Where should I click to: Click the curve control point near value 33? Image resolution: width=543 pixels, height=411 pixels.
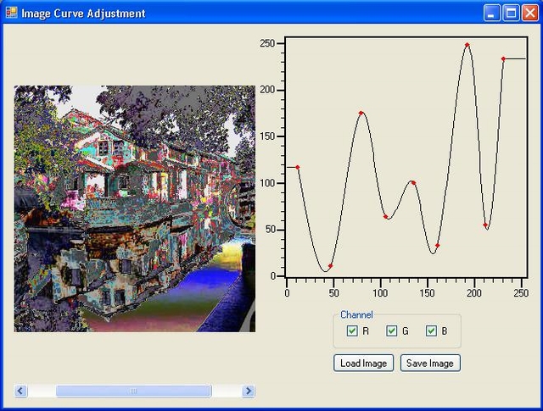pyautogui.click(x=438, y=246)
